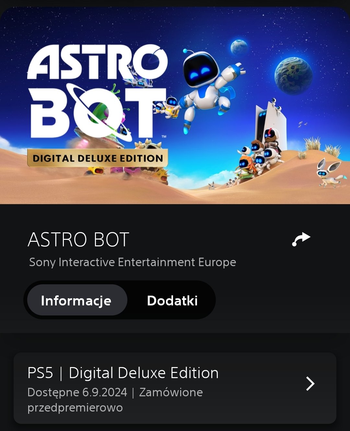Open the PS5 Digital Deluxe Edition card
The image size is (350, 431).
pyautogui.click(x=175, y=388)
